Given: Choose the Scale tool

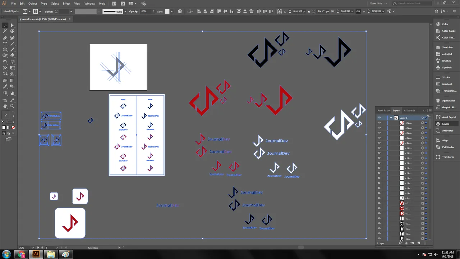Looking at the screenshot, I should pyautogui.click(x=12, y=62).
